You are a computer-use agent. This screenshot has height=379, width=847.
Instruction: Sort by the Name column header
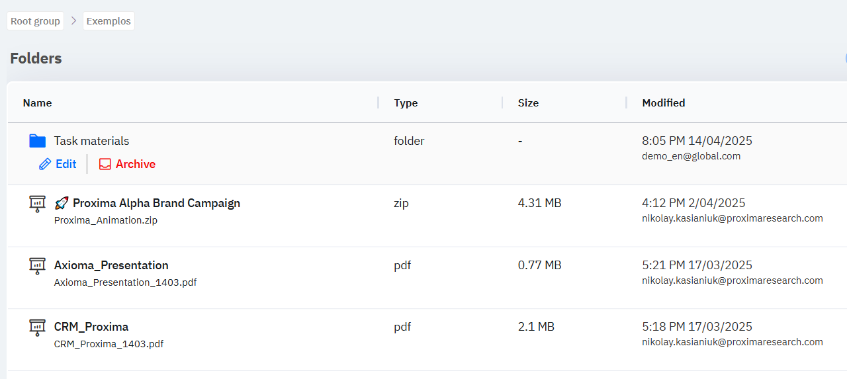pyautogui.click(x=37, y=103)
